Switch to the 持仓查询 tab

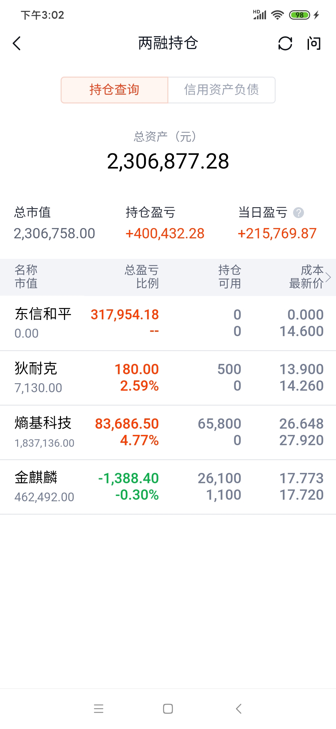pos(114,90)
